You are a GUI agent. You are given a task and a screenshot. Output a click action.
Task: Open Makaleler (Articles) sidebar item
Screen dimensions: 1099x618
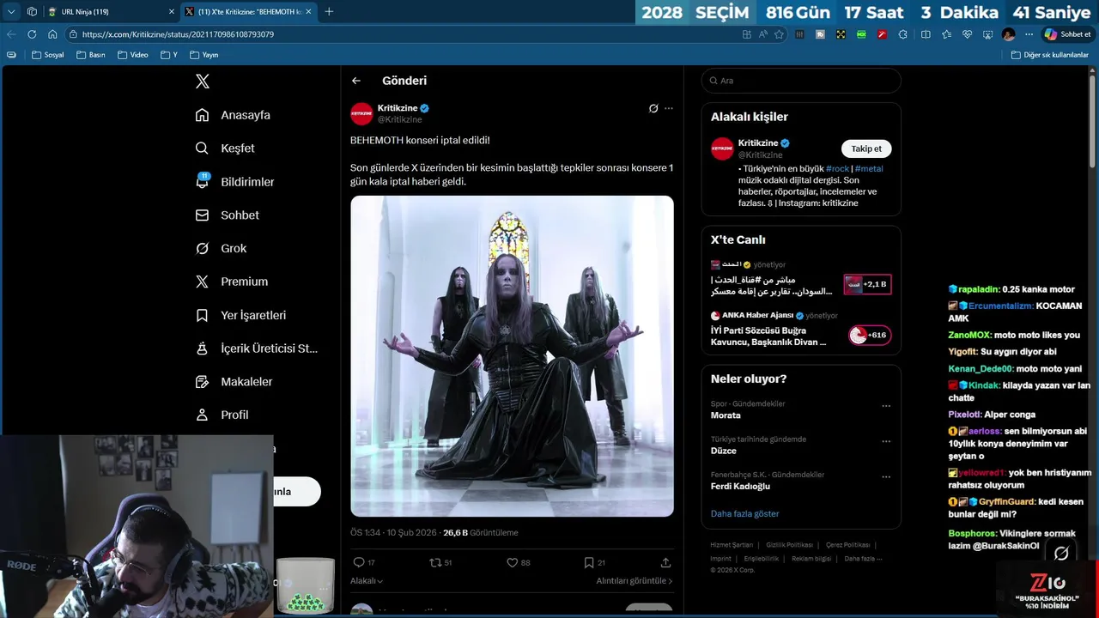point(234,382)
